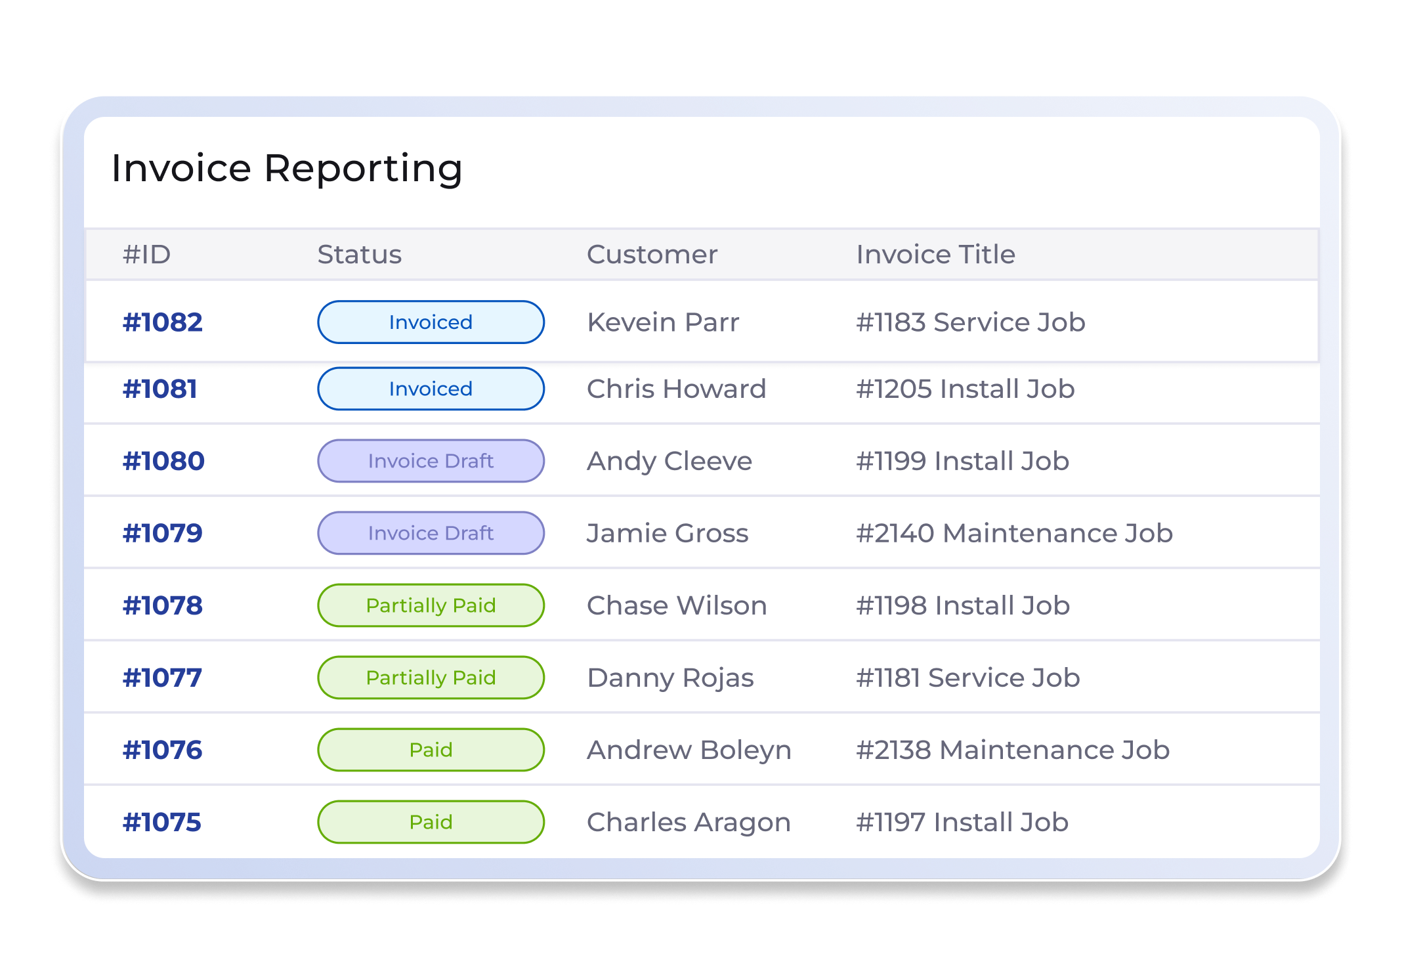Select customer Andrew Boleyn
Viewport: 1402px width, 975px height.
[x=689, y=750]
